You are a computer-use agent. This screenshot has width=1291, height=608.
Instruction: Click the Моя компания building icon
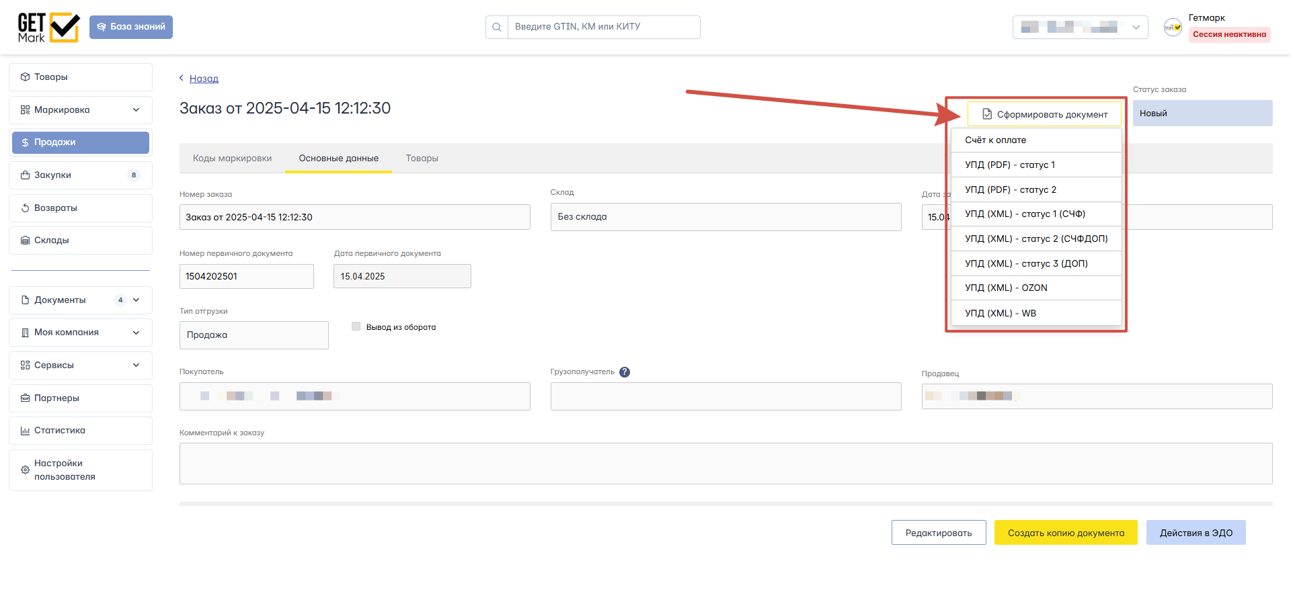pyautogui.click(x=26, y=333)
